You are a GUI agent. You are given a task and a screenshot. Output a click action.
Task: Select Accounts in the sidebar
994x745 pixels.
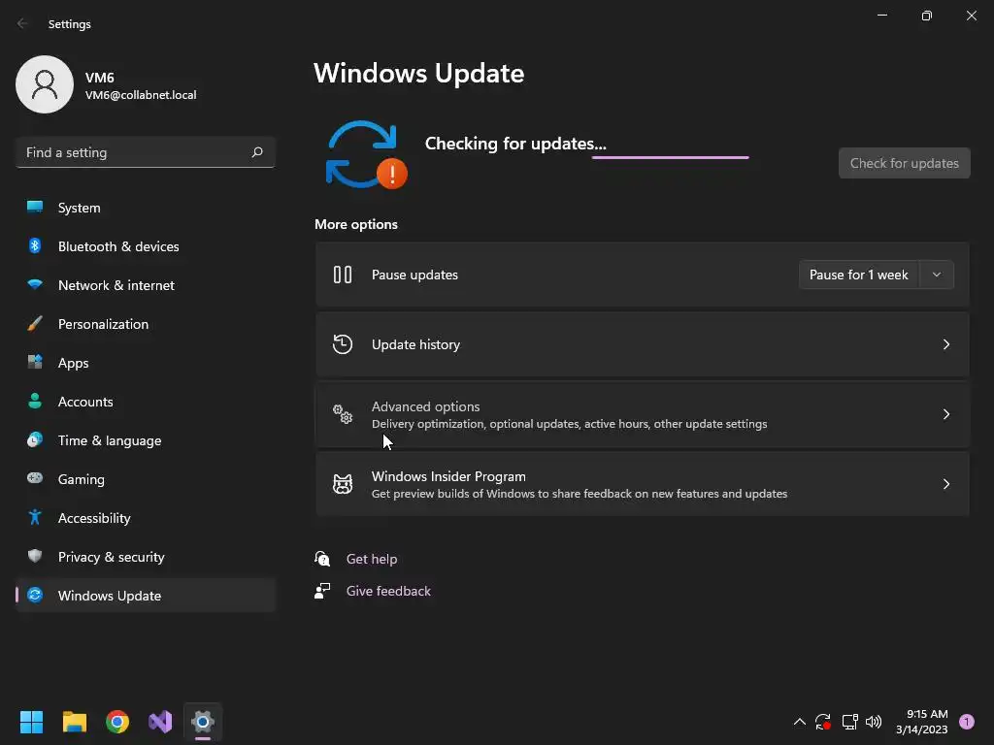(146, 402)
